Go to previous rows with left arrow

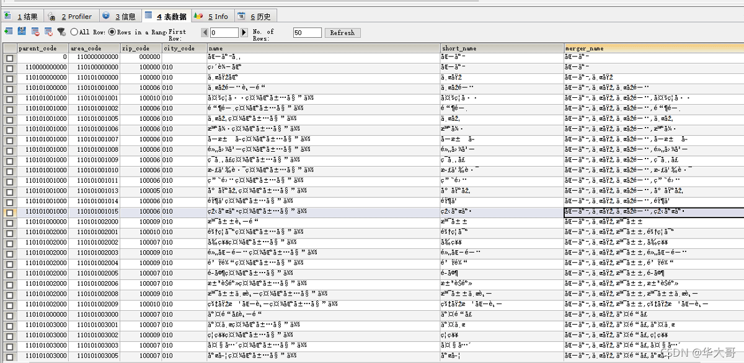(x=205, y=32)
